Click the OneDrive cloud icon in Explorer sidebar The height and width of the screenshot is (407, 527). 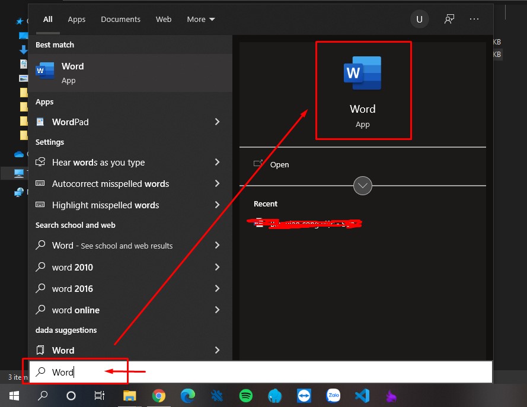[x=19, y=154]
